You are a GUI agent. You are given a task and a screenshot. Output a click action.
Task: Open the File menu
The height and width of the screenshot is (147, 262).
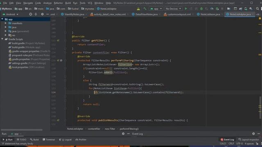pos(5,3)
